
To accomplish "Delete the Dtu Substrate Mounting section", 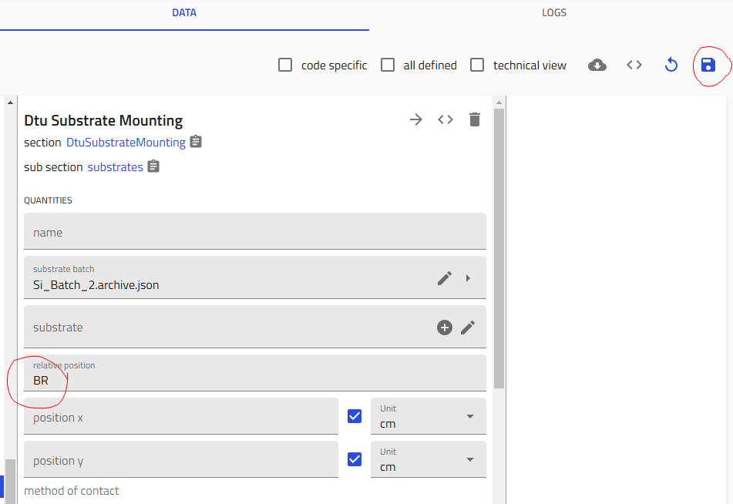I will click(x=475, y=119).
